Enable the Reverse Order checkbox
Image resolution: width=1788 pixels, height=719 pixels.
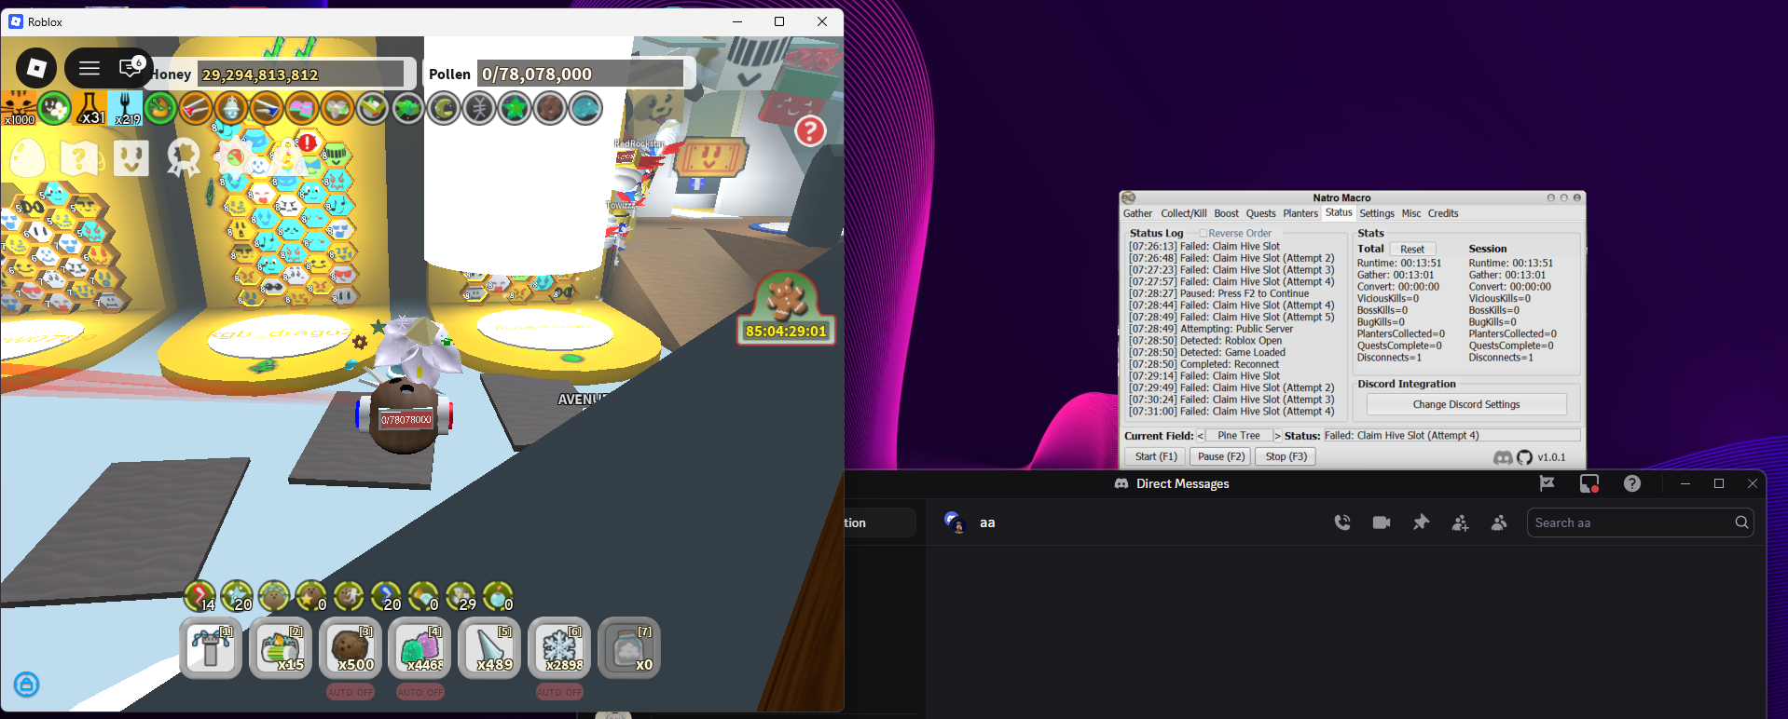coord(1203,234)
